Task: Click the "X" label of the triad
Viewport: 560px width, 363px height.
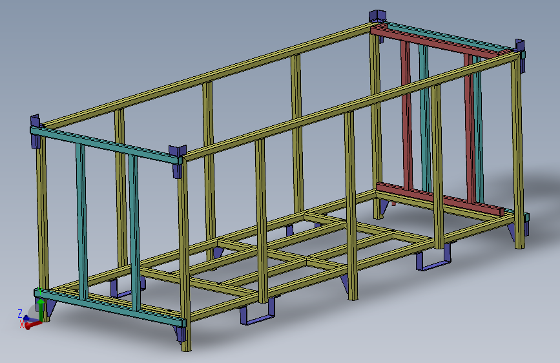Action: [22, 324]
